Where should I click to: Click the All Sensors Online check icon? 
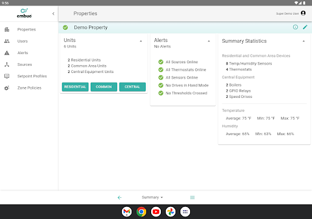click(x=161, y=77)
